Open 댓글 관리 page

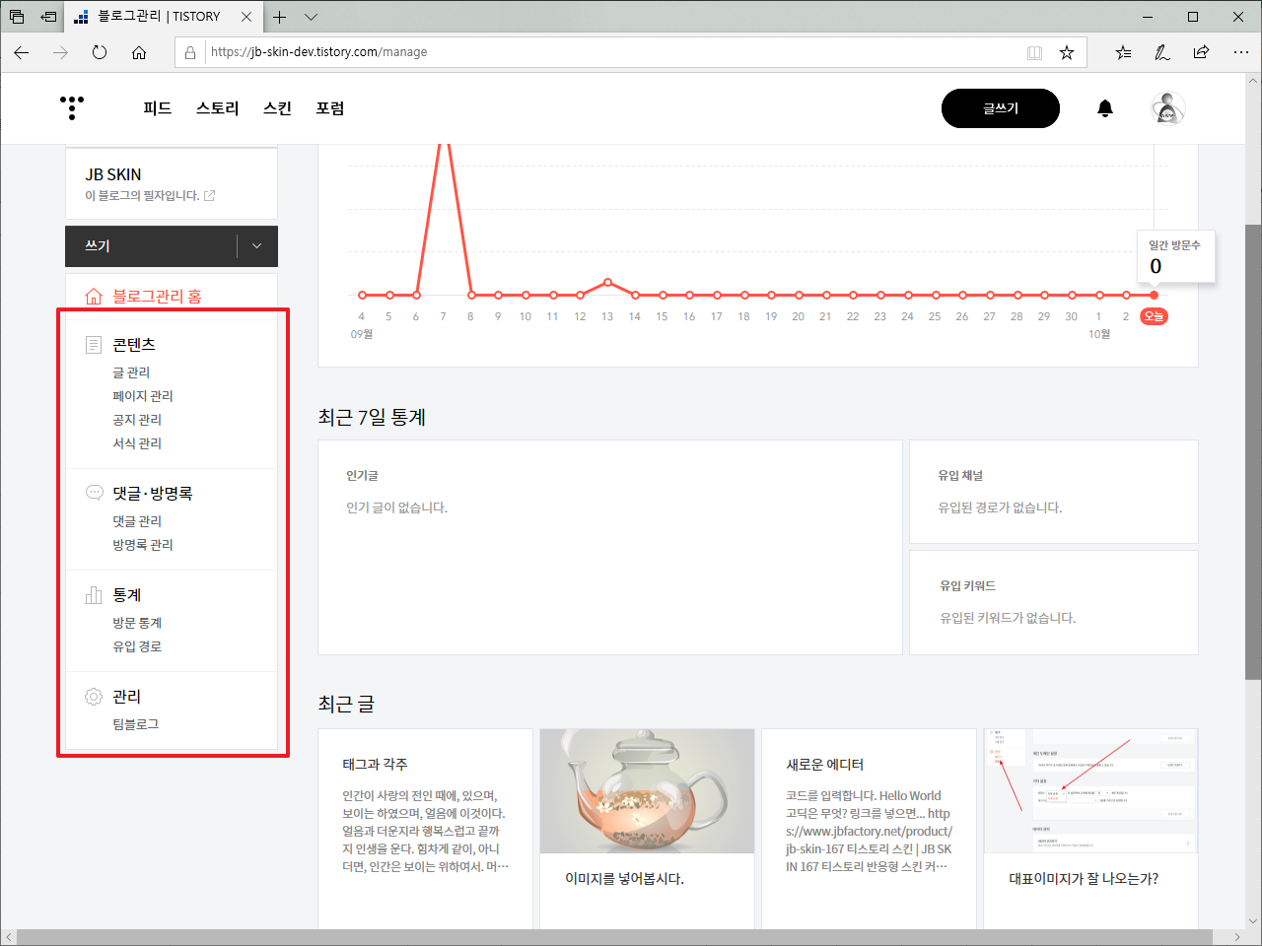pyautogui.click(x=137, y=521)
